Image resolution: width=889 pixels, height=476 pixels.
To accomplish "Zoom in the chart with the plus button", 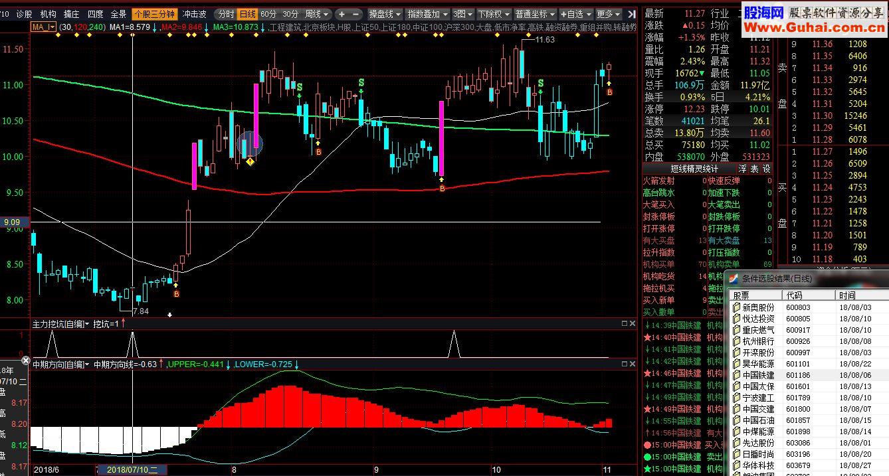I will (x=342, y=14).
